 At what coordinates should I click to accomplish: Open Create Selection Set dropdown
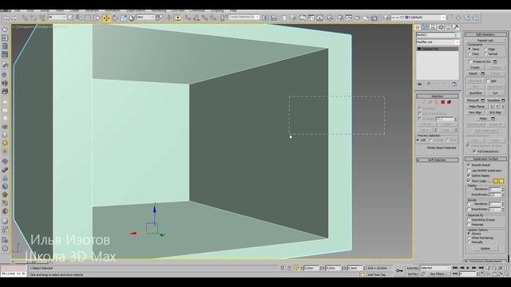coord(244,17)
